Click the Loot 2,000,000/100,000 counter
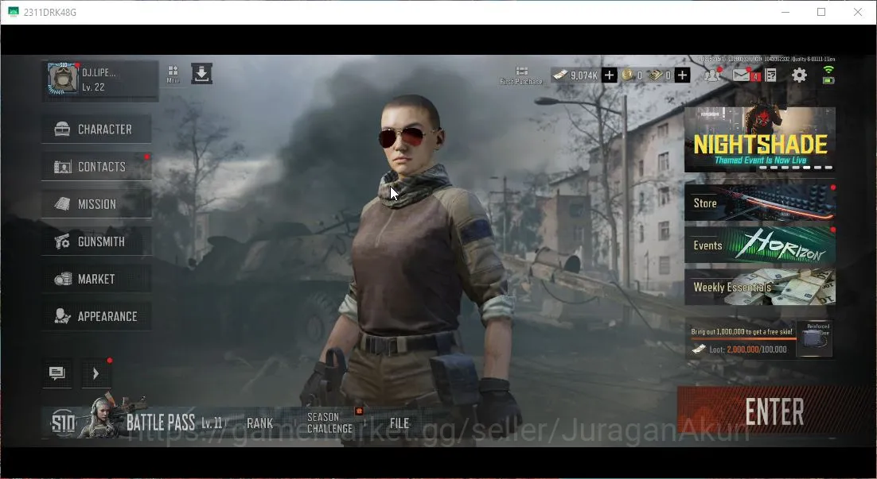 tap(748, 350)
